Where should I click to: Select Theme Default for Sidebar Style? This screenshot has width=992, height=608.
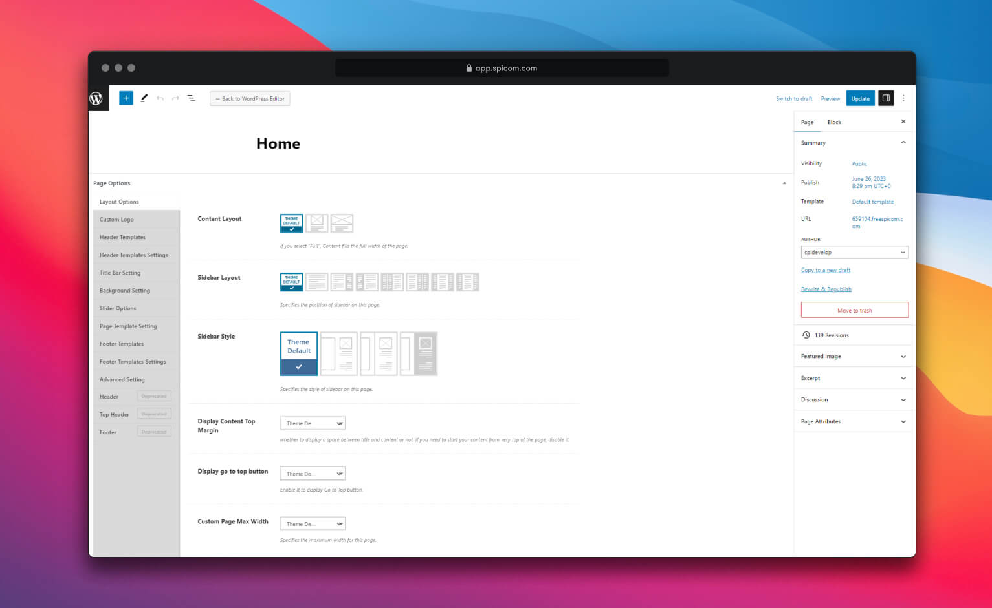299,353
